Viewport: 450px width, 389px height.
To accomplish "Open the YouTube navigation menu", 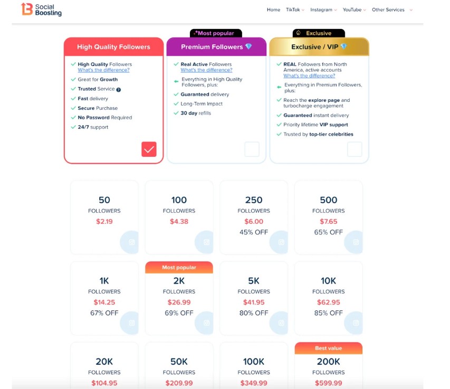I will [x=354, y=10].
